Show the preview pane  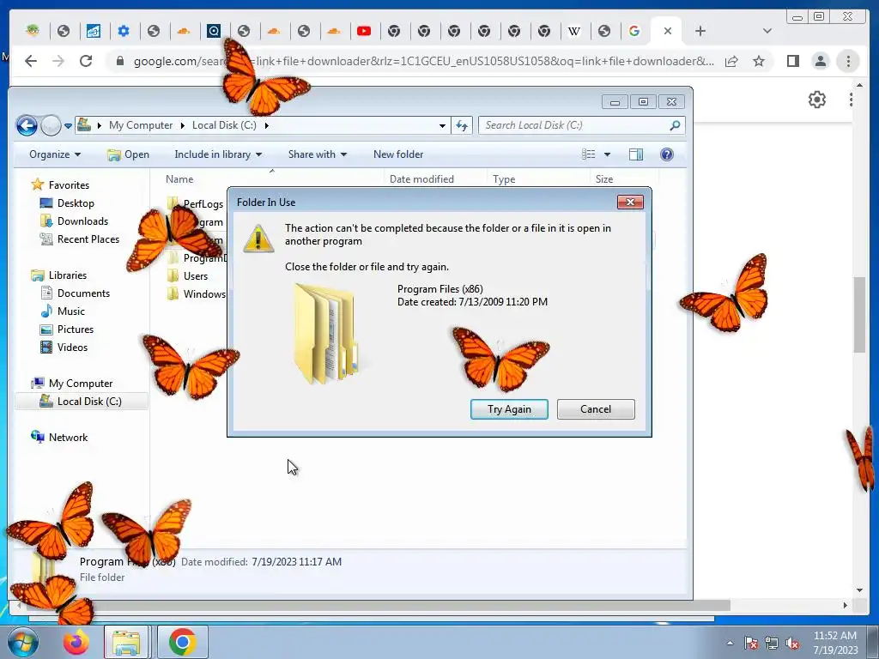click(x=636, y=154)
